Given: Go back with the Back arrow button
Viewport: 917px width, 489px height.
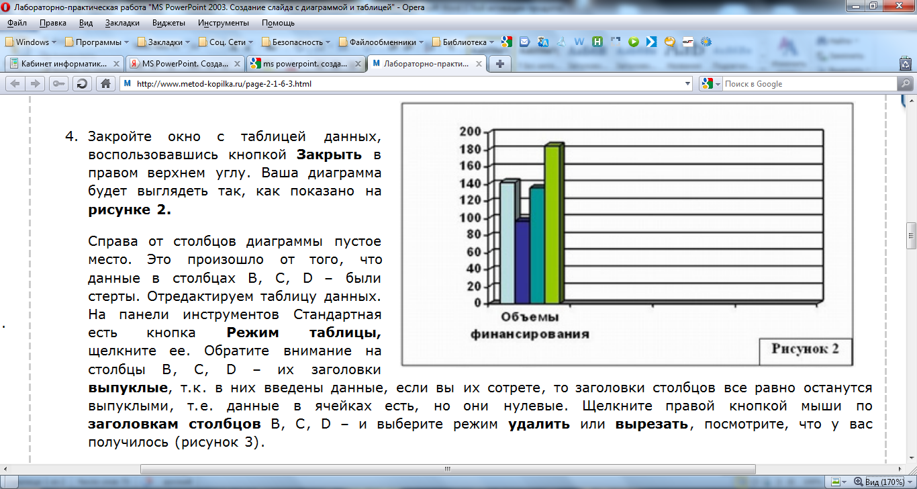Looking at the screenshot, I should click(15, 84).
